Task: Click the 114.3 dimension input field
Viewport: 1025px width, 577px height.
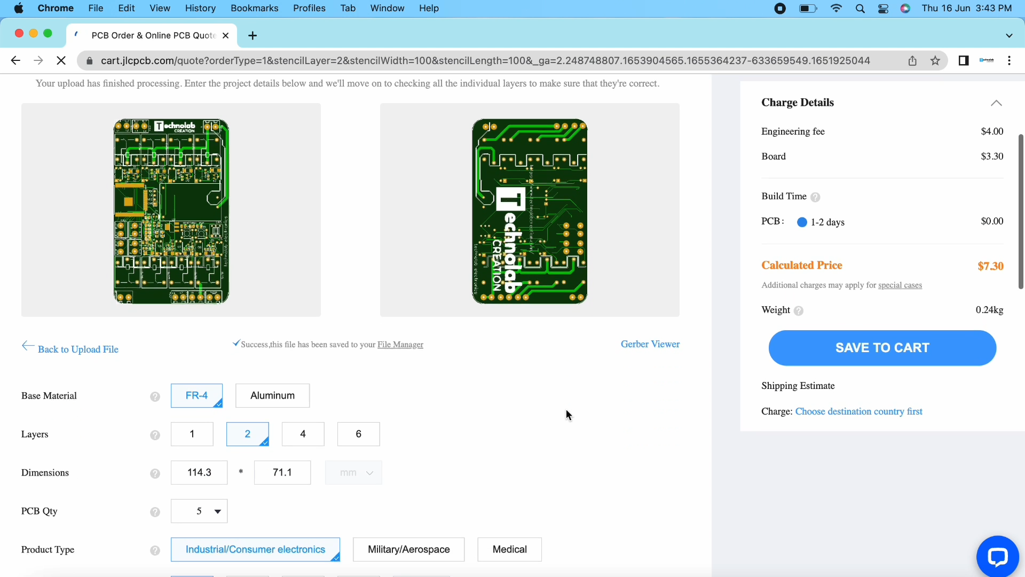Action: tap(199, 472)
